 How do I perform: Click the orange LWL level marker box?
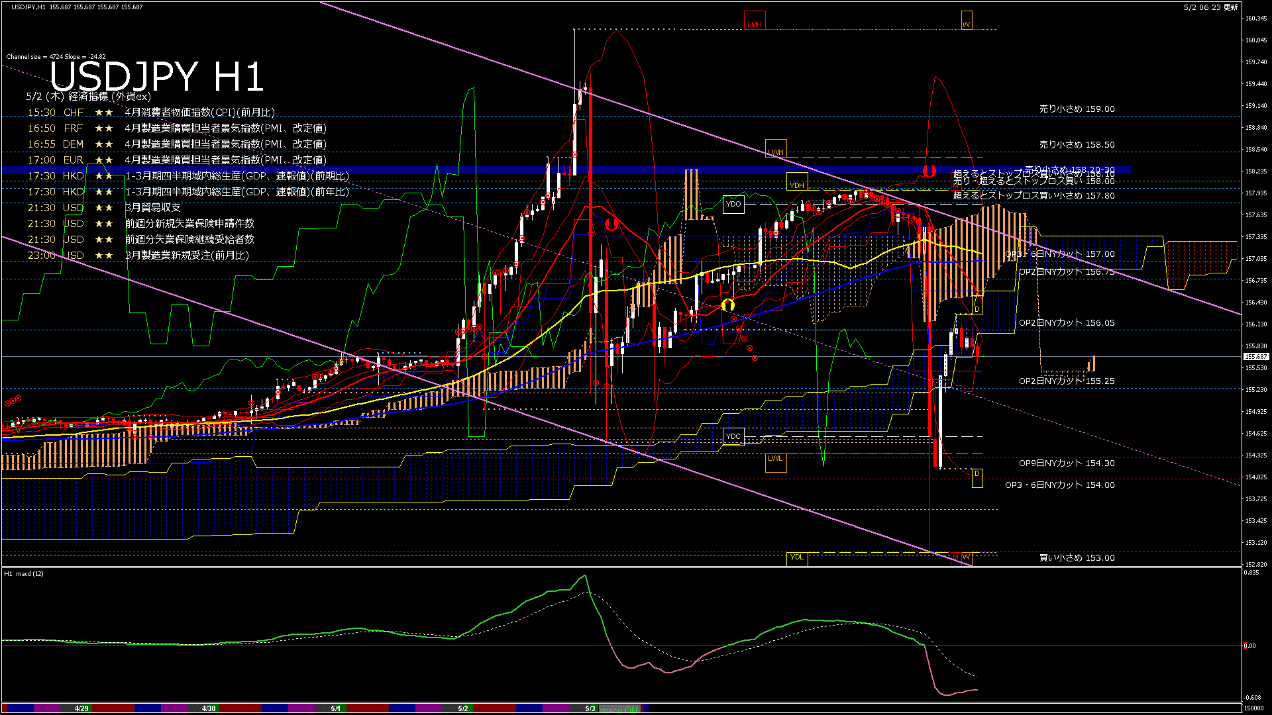coord(776,461)
